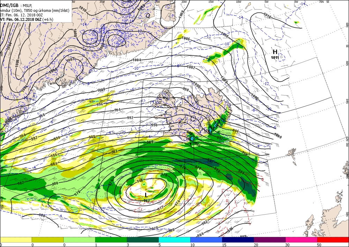
Task: Click the "976" isobar label
Action: (183, 167)
